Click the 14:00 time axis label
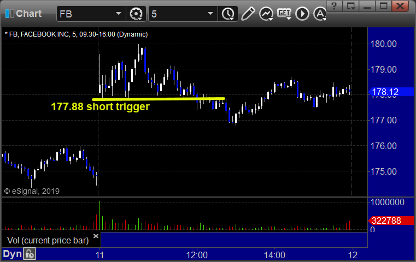Viewport: 416px width, 262px height. point(274,255)
